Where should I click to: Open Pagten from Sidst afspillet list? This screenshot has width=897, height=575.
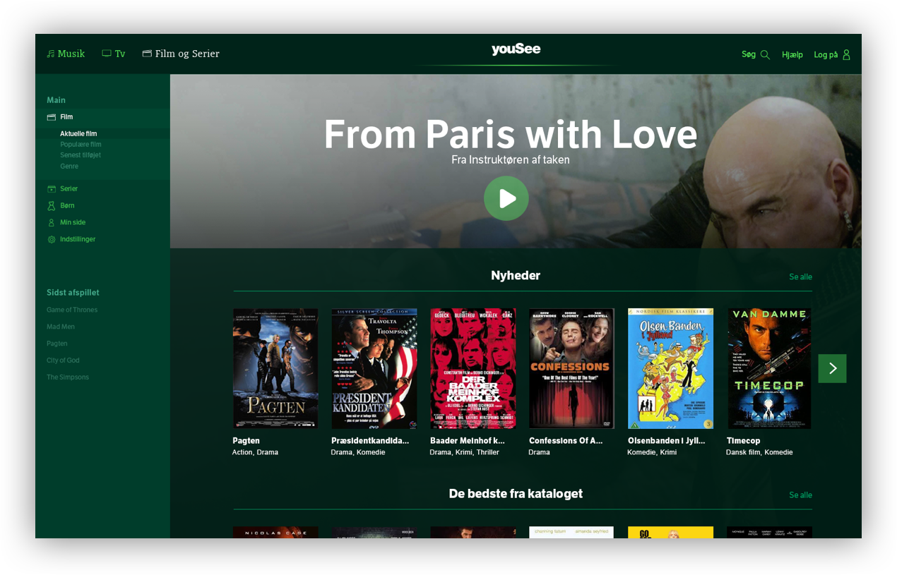[57, 344]
